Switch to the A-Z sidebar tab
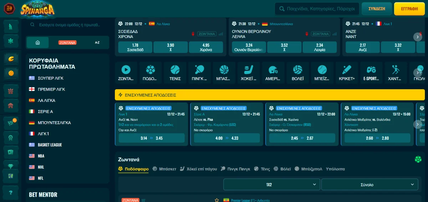Image resolution: width=428 pixels, height=202 pixels. coord(97,42)
